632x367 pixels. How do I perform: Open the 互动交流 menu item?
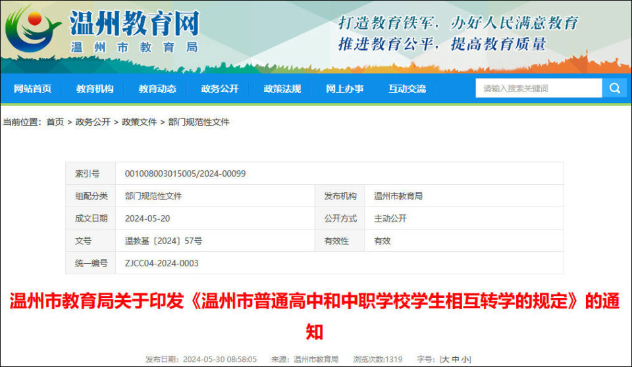click(407, 89)
